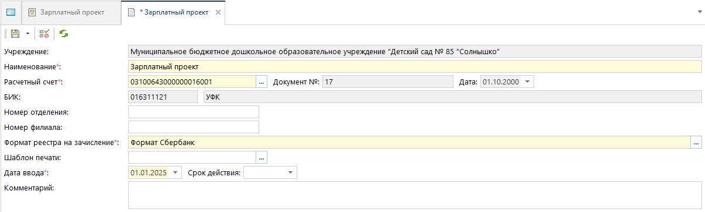Click the check/validate document icon
This screenshot has height=212, width=705.
tap(44, 34)
